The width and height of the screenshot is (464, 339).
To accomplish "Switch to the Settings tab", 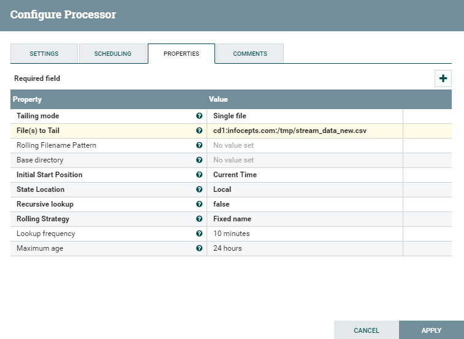I will click(44, 54).
